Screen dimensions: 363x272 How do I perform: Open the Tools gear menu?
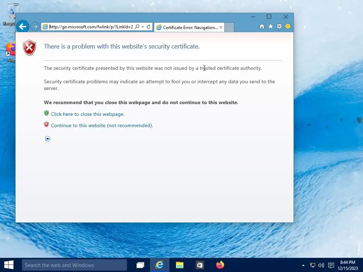click(279, 26)
